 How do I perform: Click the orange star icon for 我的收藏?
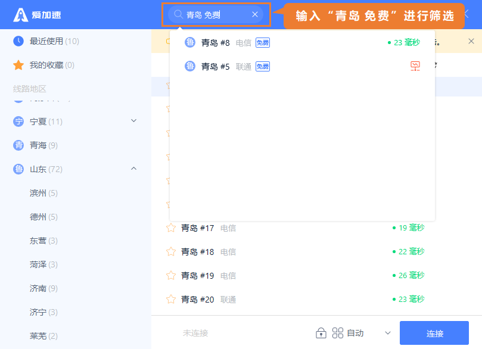click(x=18, y=65)
